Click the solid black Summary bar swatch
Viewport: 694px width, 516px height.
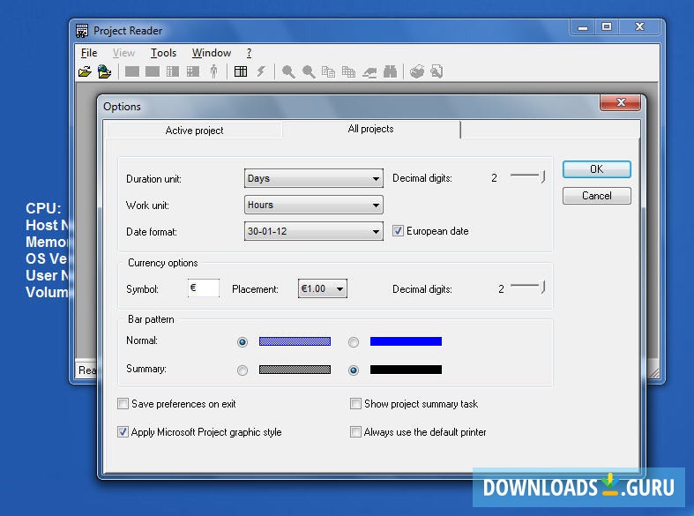click(406, 370)
